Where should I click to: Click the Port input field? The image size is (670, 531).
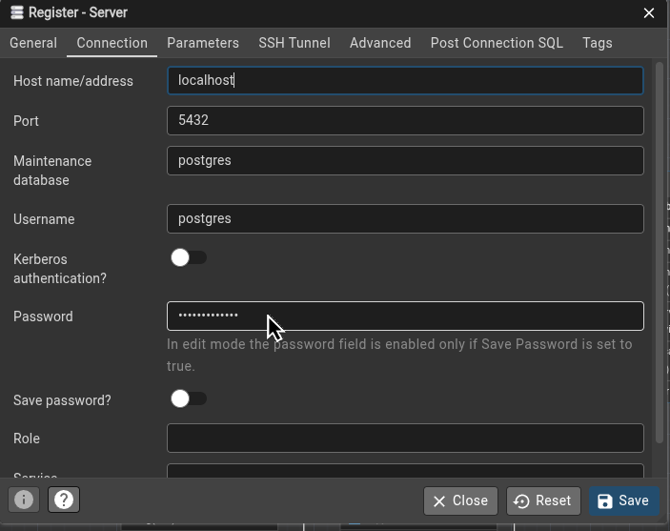[x=405, y=120]
